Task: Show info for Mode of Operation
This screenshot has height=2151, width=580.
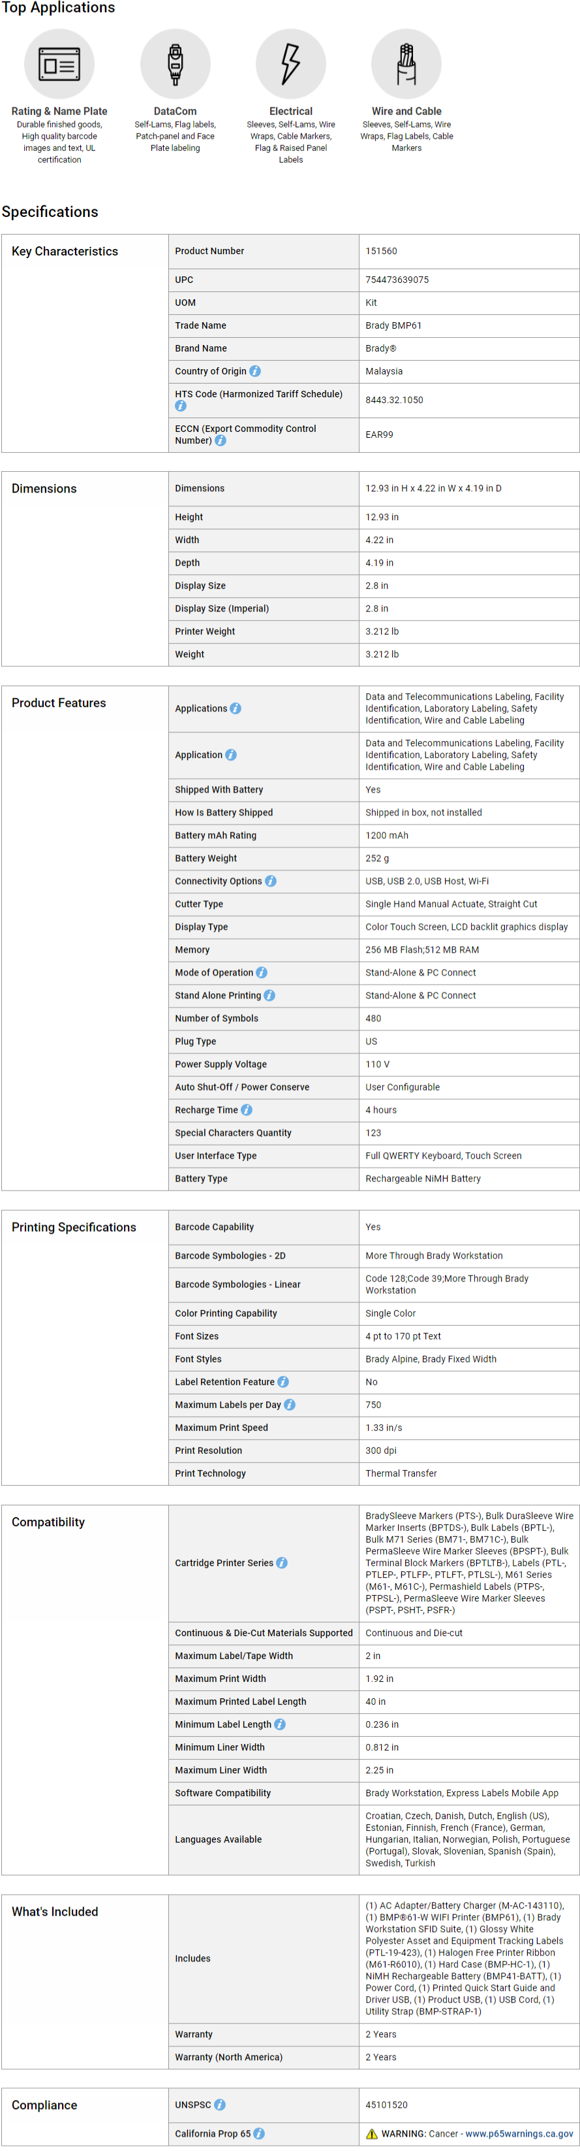Action: click(262, 973)
